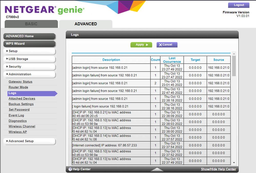This screenshot has width=256, height=173.
Task: Click Show/Hide Help Center link
Action: [218, 169]
